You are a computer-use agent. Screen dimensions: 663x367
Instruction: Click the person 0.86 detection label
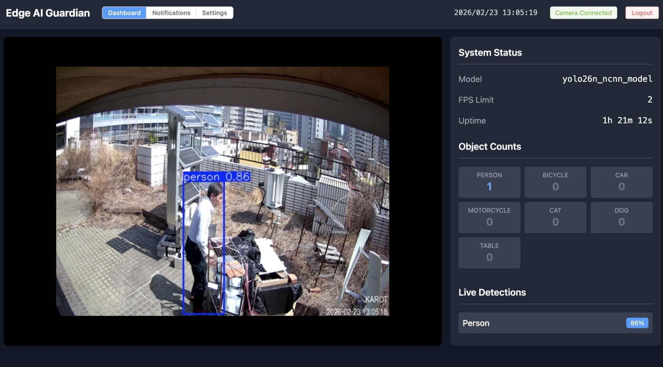click(x=217, y=177)
